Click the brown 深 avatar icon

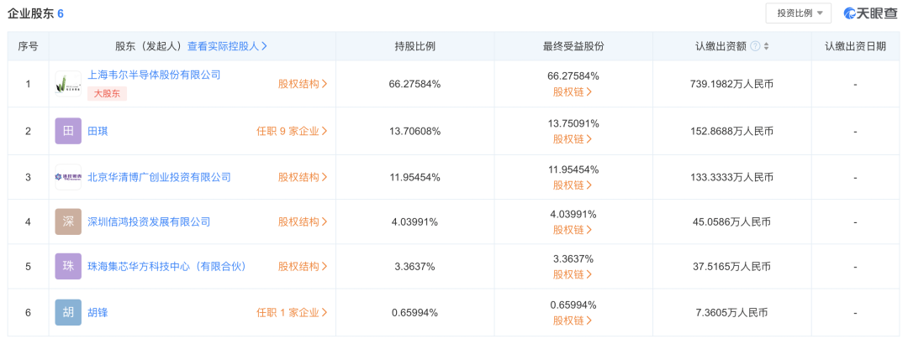coord(68,221)
